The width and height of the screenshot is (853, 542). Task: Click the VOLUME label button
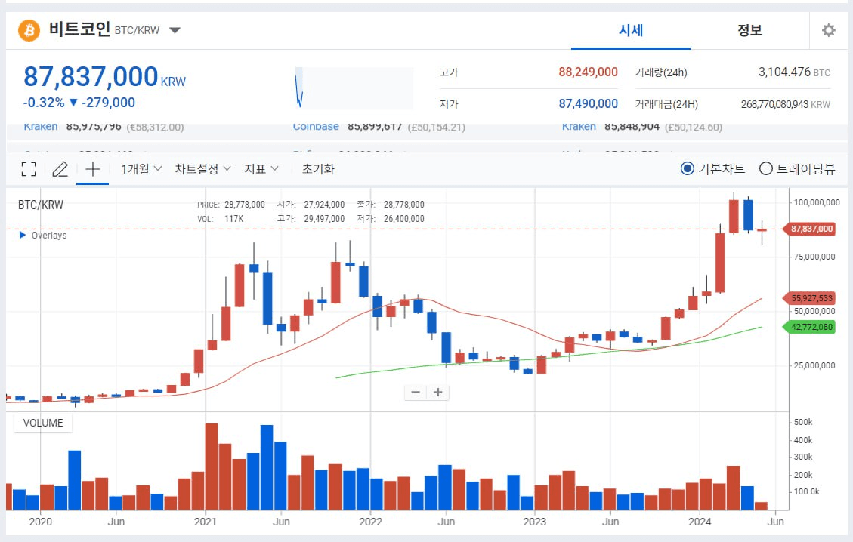tap(43, 423)
